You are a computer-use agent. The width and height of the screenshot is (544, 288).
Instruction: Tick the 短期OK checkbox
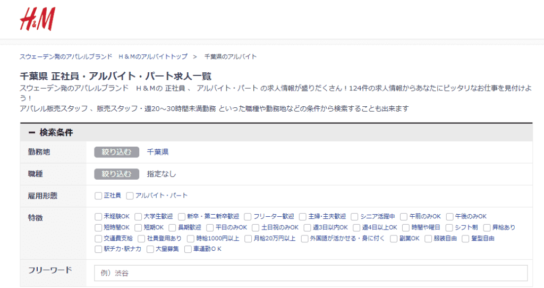[138, 227]
